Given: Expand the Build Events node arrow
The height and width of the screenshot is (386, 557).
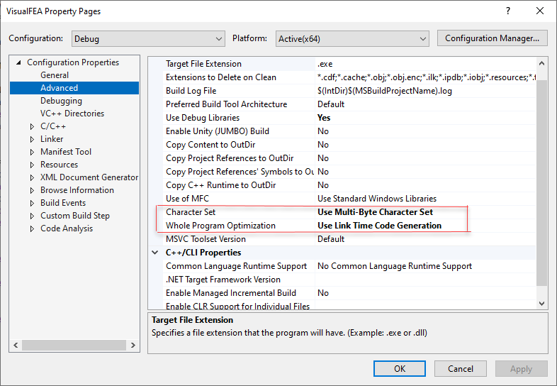Looking at the screenshot, I should tap(32, 204).
